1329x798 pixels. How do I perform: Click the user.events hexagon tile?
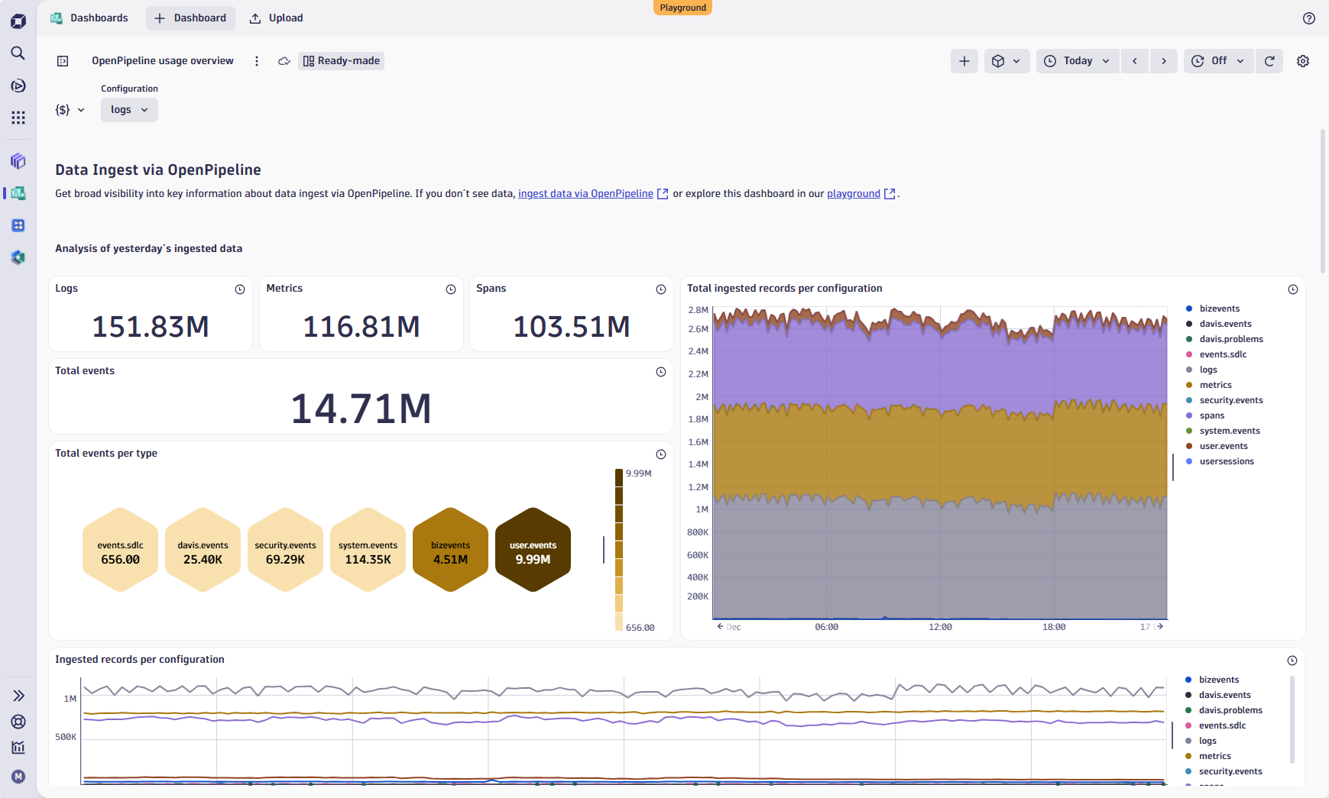pos(533,549)
